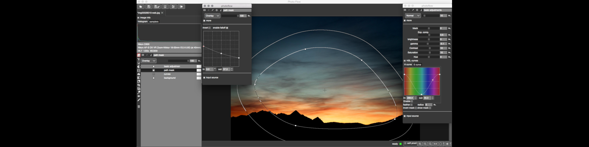The height and width of the screenshot is (147, 589).
Task: Click the falloff curve 'out' value field
Action: click(226, 69)
